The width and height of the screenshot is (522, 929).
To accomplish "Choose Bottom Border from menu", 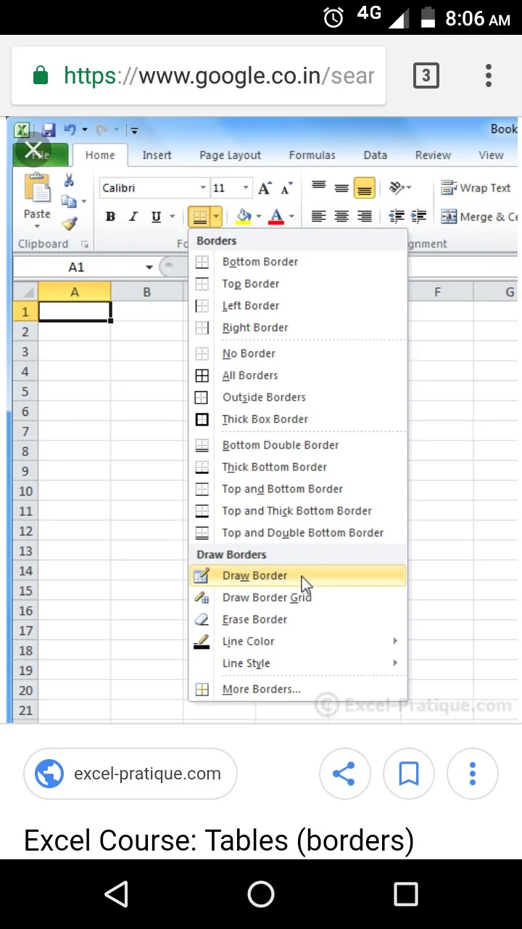I will pos(298,262).
